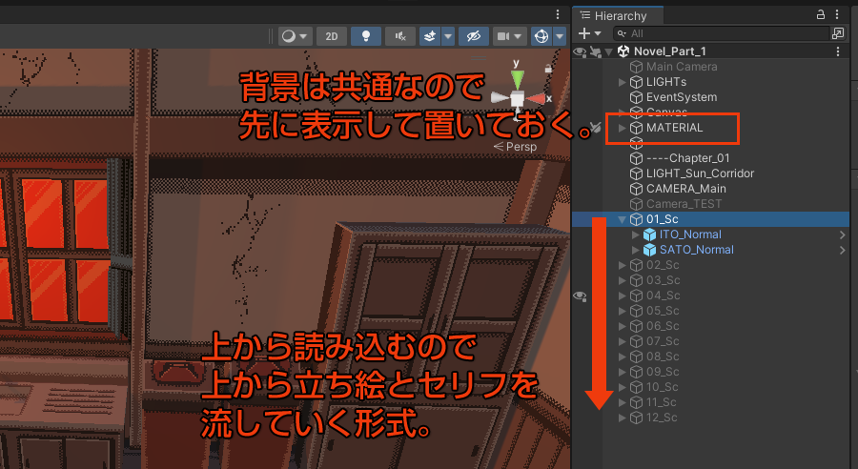Open the draw mode shading dropdown
The height and width of the screenshot is (469, 858).
pyautogui.click(x=296, y=36)
